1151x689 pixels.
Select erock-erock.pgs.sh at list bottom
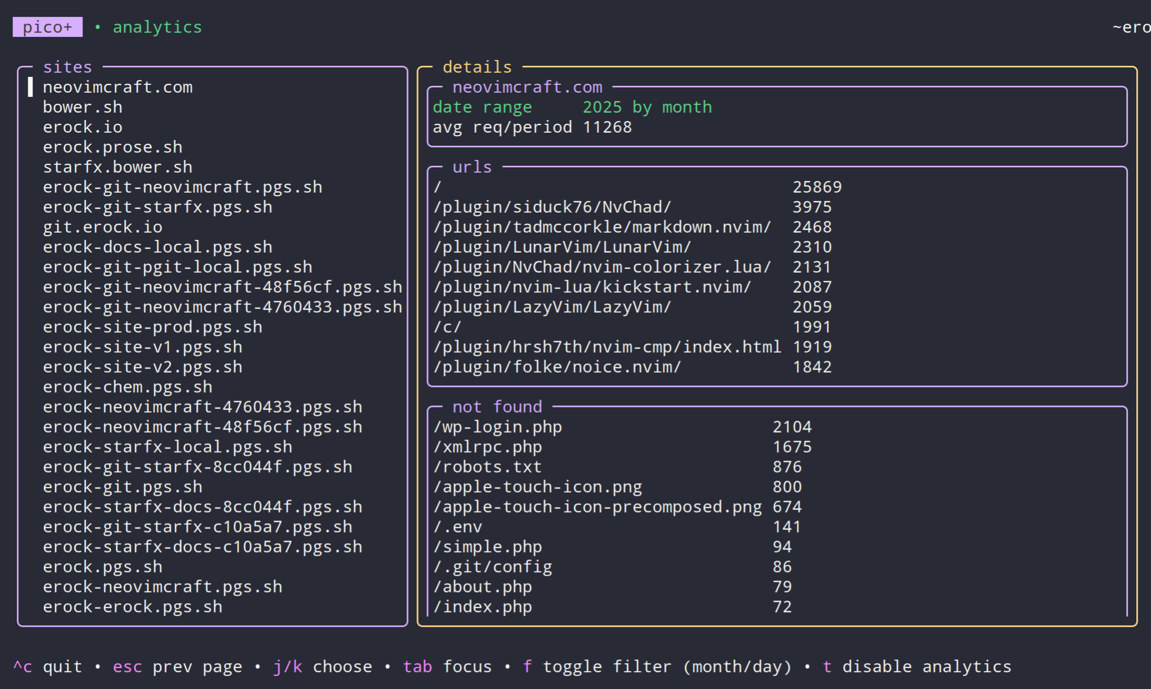click(133, 607)
